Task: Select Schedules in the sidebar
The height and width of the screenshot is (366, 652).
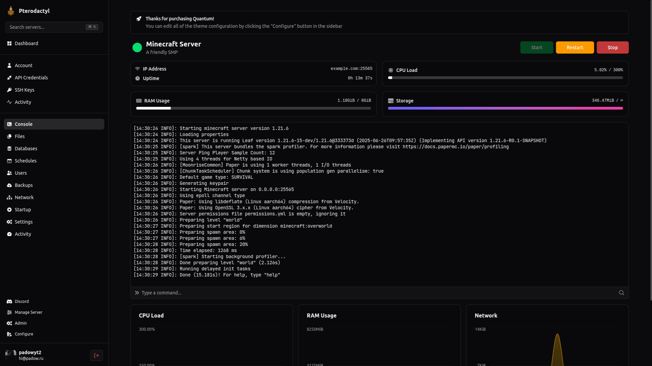Action: pos(25,161)
